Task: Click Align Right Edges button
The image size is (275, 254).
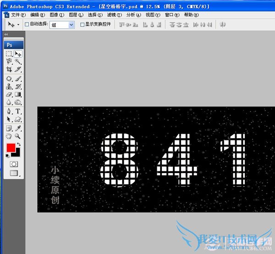Action: point(159,25)
